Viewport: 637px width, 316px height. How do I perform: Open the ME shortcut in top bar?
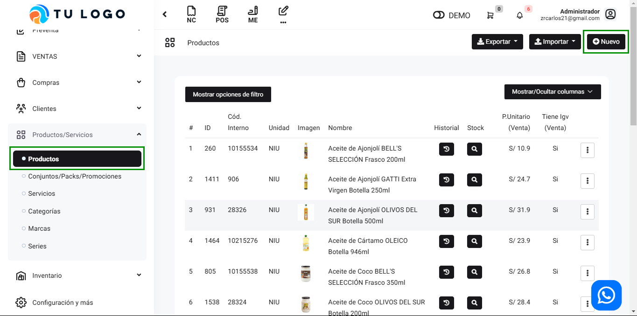pyautogui.click(x=253, y=14)
